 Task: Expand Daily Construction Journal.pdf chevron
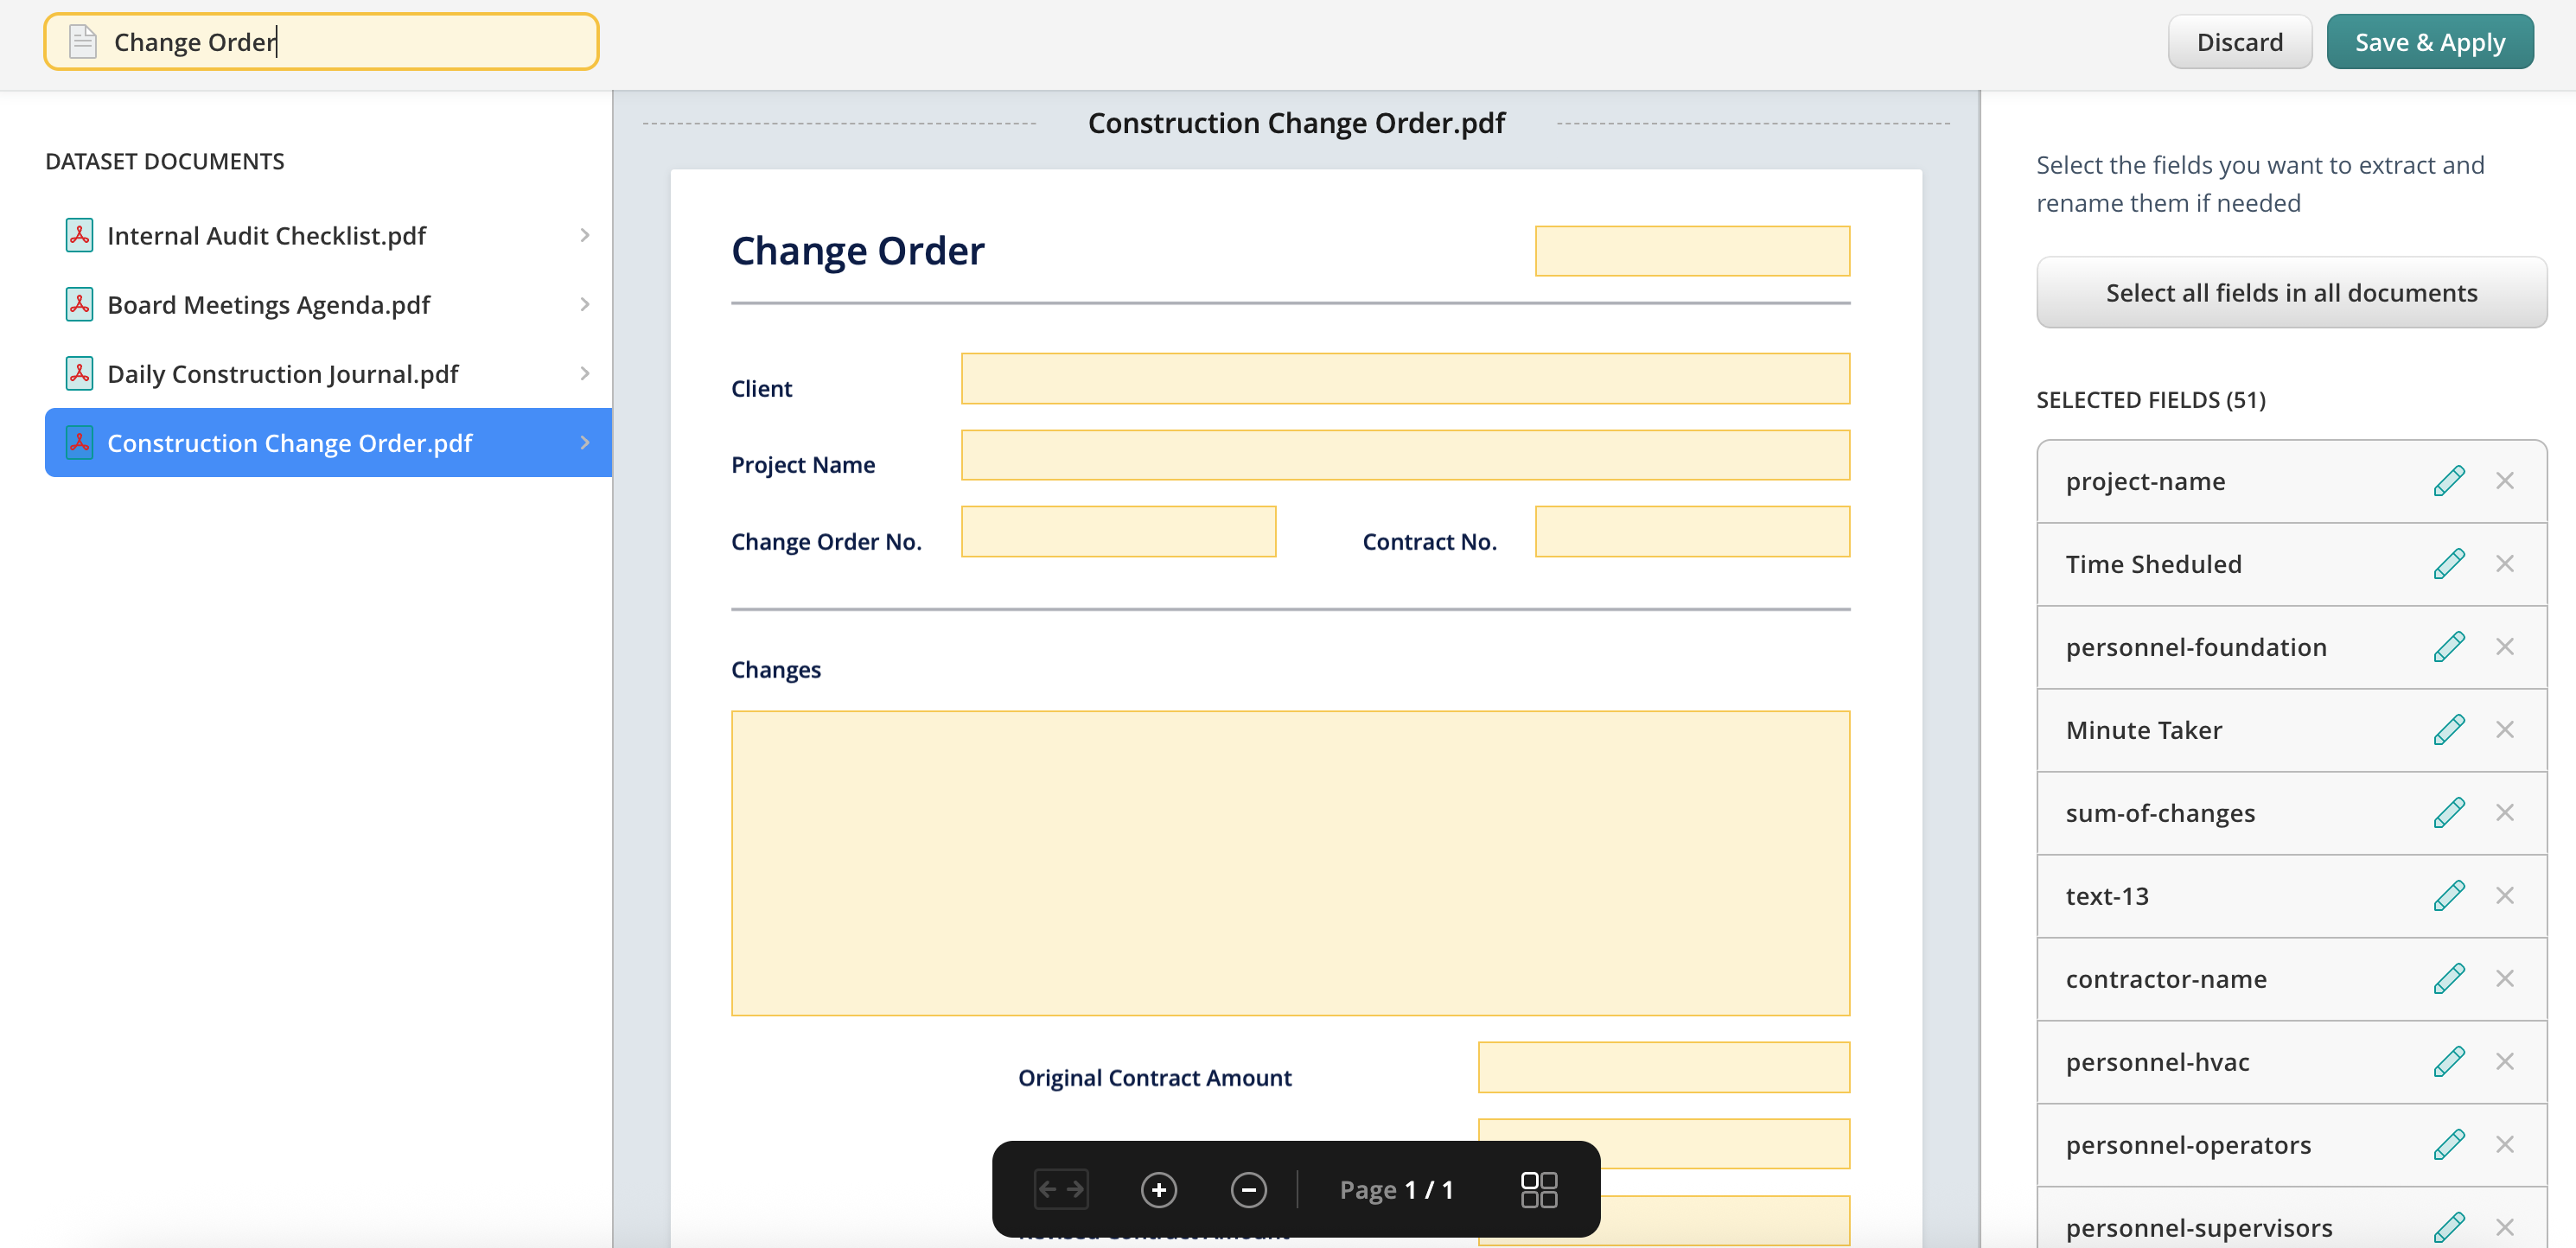coord(585,373)
